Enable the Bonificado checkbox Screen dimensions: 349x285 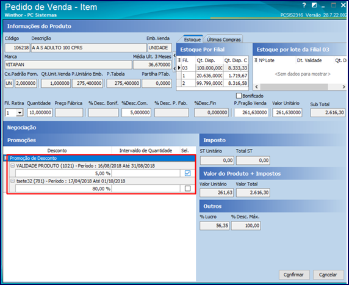pyautogui.click(x=239, y=96)
